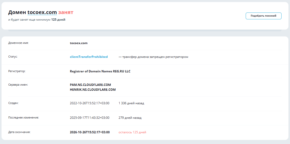Select the red word 'занят' in the heading
The image size is (290, 144).
point(66,12)
